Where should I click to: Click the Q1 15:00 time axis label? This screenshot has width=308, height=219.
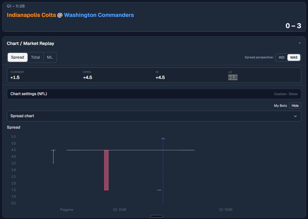click(120, 210)
